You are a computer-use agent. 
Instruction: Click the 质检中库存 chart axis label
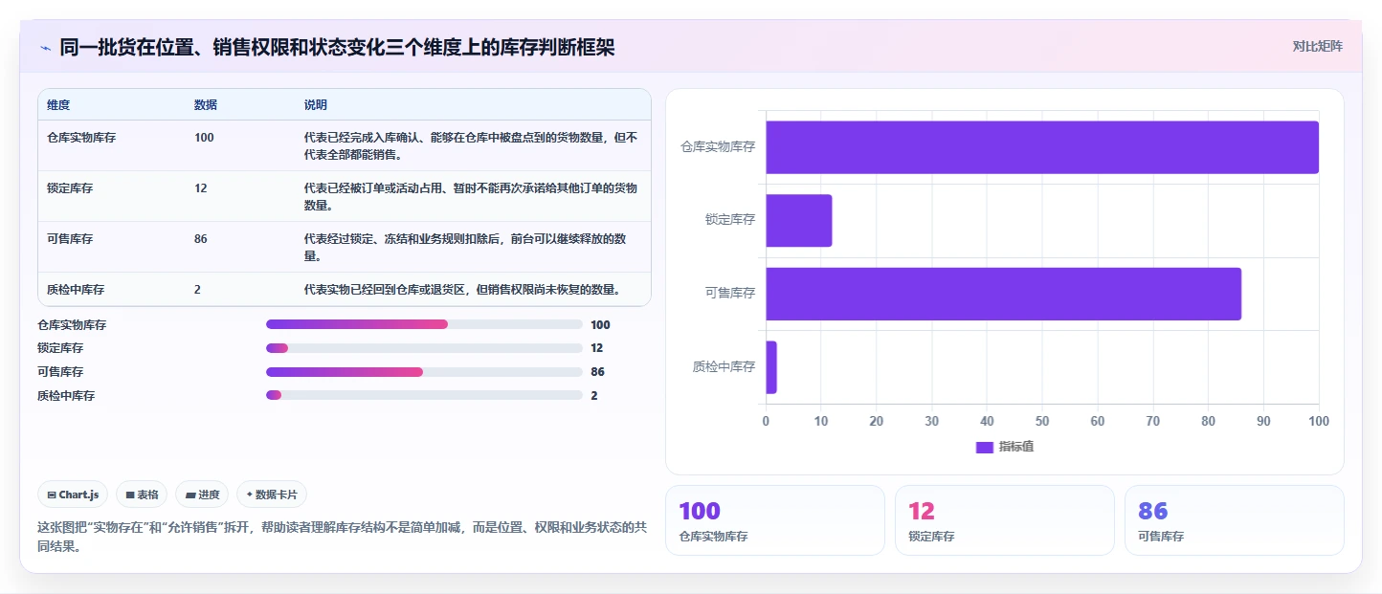(x=724, y=366)
